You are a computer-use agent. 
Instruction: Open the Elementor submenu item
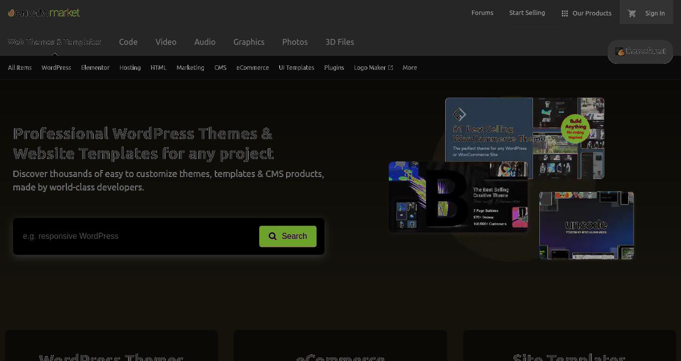pyautogui.click(x=95, y=68)
